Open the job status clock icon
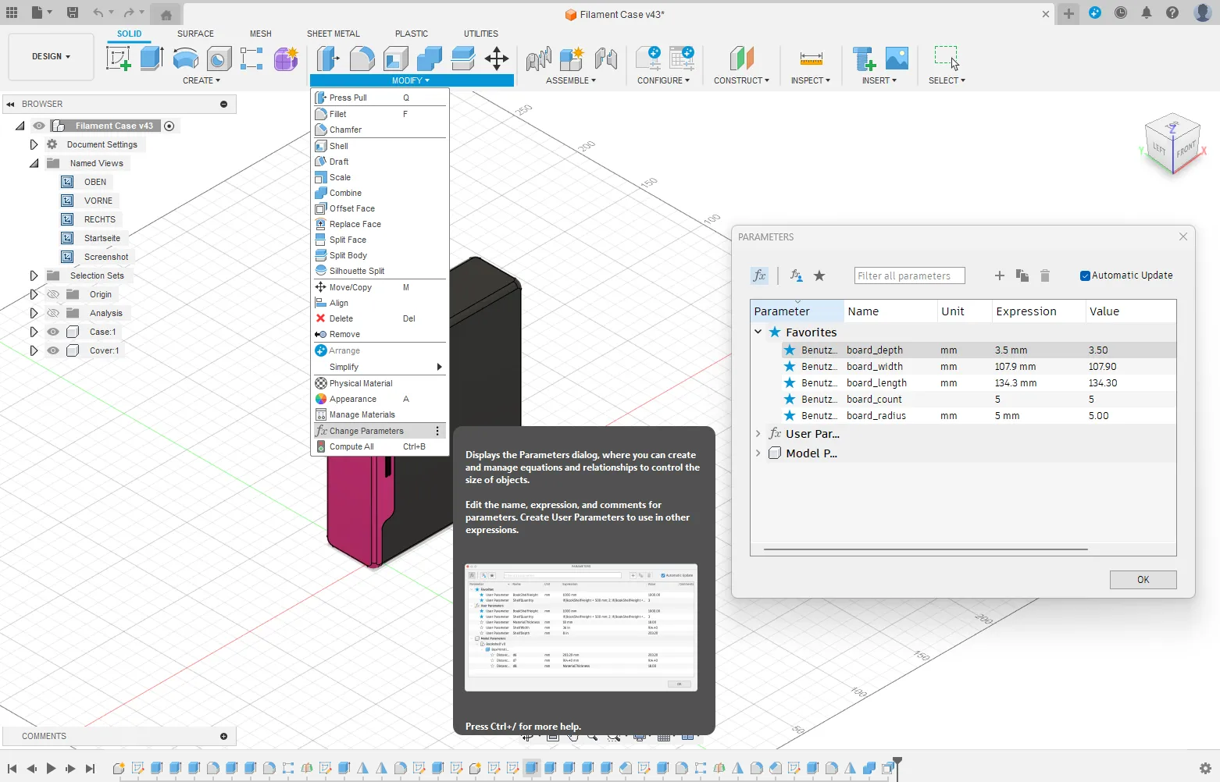 coord(1121,12)
